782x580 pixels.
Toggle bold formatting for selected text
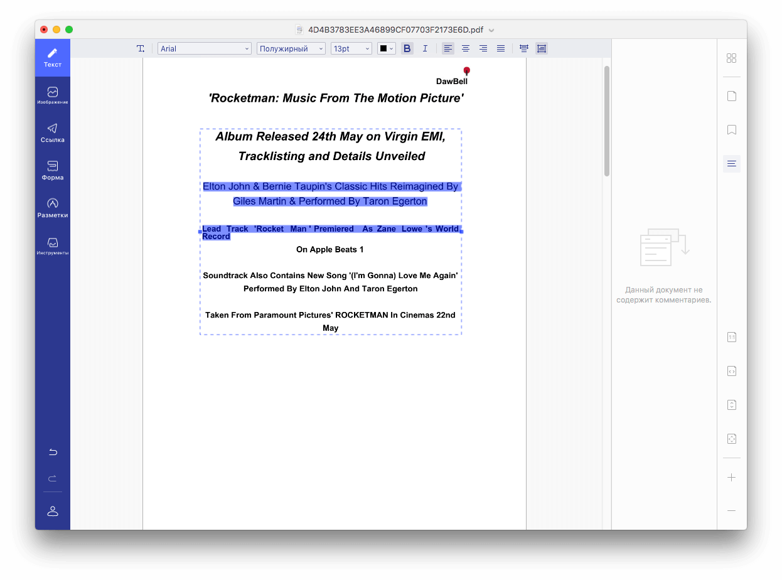pyautogui.click(x=407, y=48)
